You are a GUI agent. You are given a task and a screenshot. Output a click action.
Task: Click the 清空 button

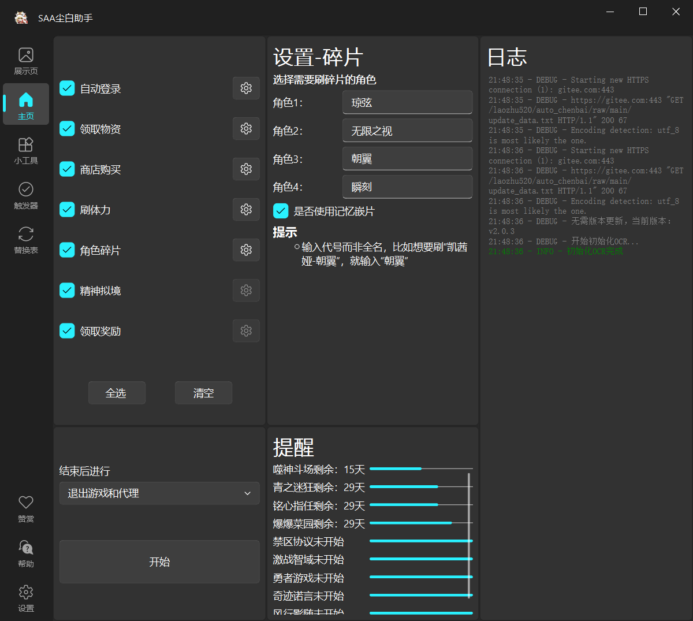pyautogui.click(x=203, y=393)
